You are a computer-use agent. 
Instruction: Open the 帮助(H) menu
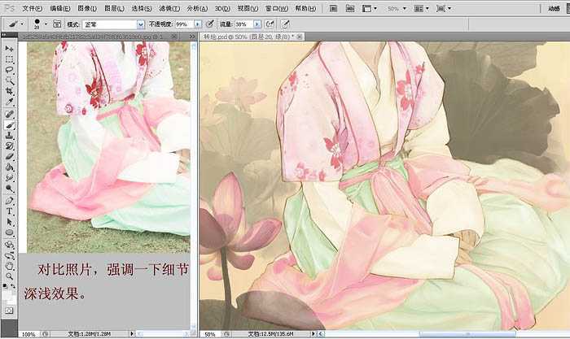tap(305, 8)
